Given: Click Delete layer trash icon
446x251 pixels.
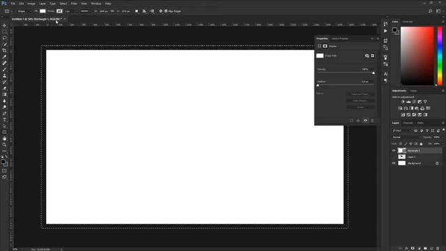Looking at the screenshot, I should (438, 248).
